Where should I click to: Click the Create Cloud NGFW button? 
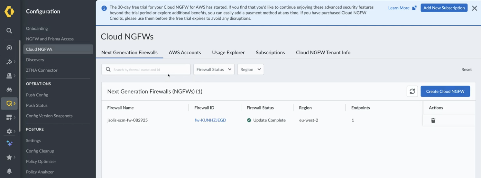coord(445,92)
